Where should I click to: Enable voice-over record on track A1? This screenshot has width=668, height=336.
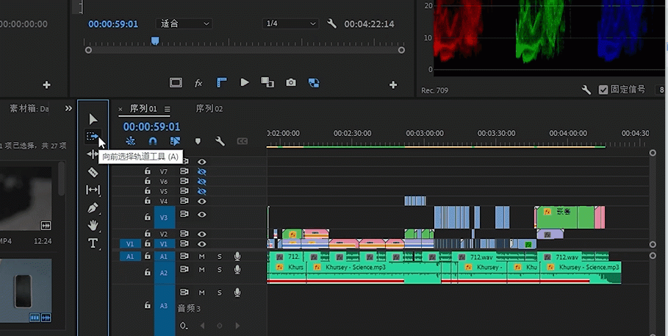[237, 257]
